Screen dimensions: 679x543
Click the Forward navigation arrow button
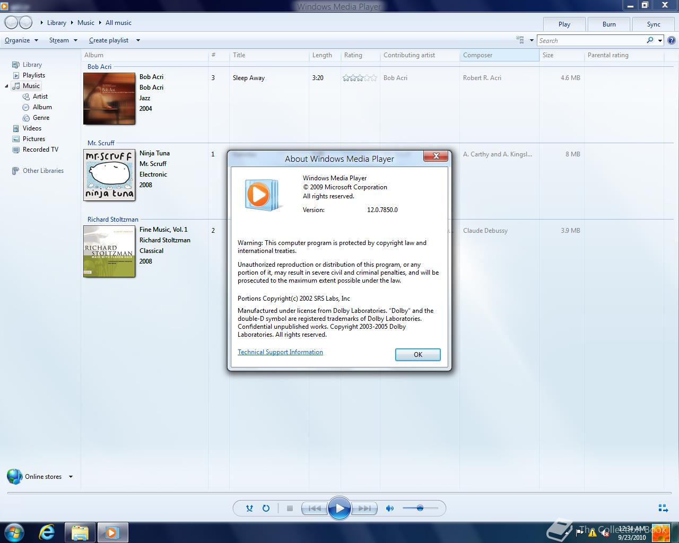(25, 23)
